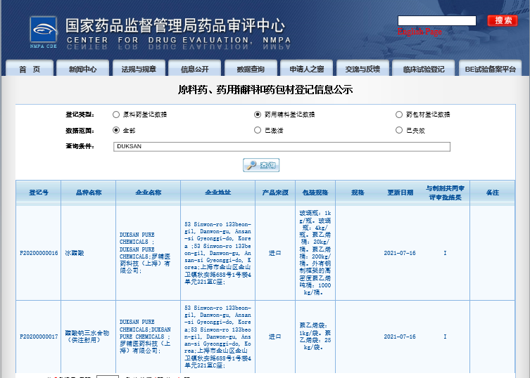
Task: Select 全部 data range radio
Action: pos(116,130)
